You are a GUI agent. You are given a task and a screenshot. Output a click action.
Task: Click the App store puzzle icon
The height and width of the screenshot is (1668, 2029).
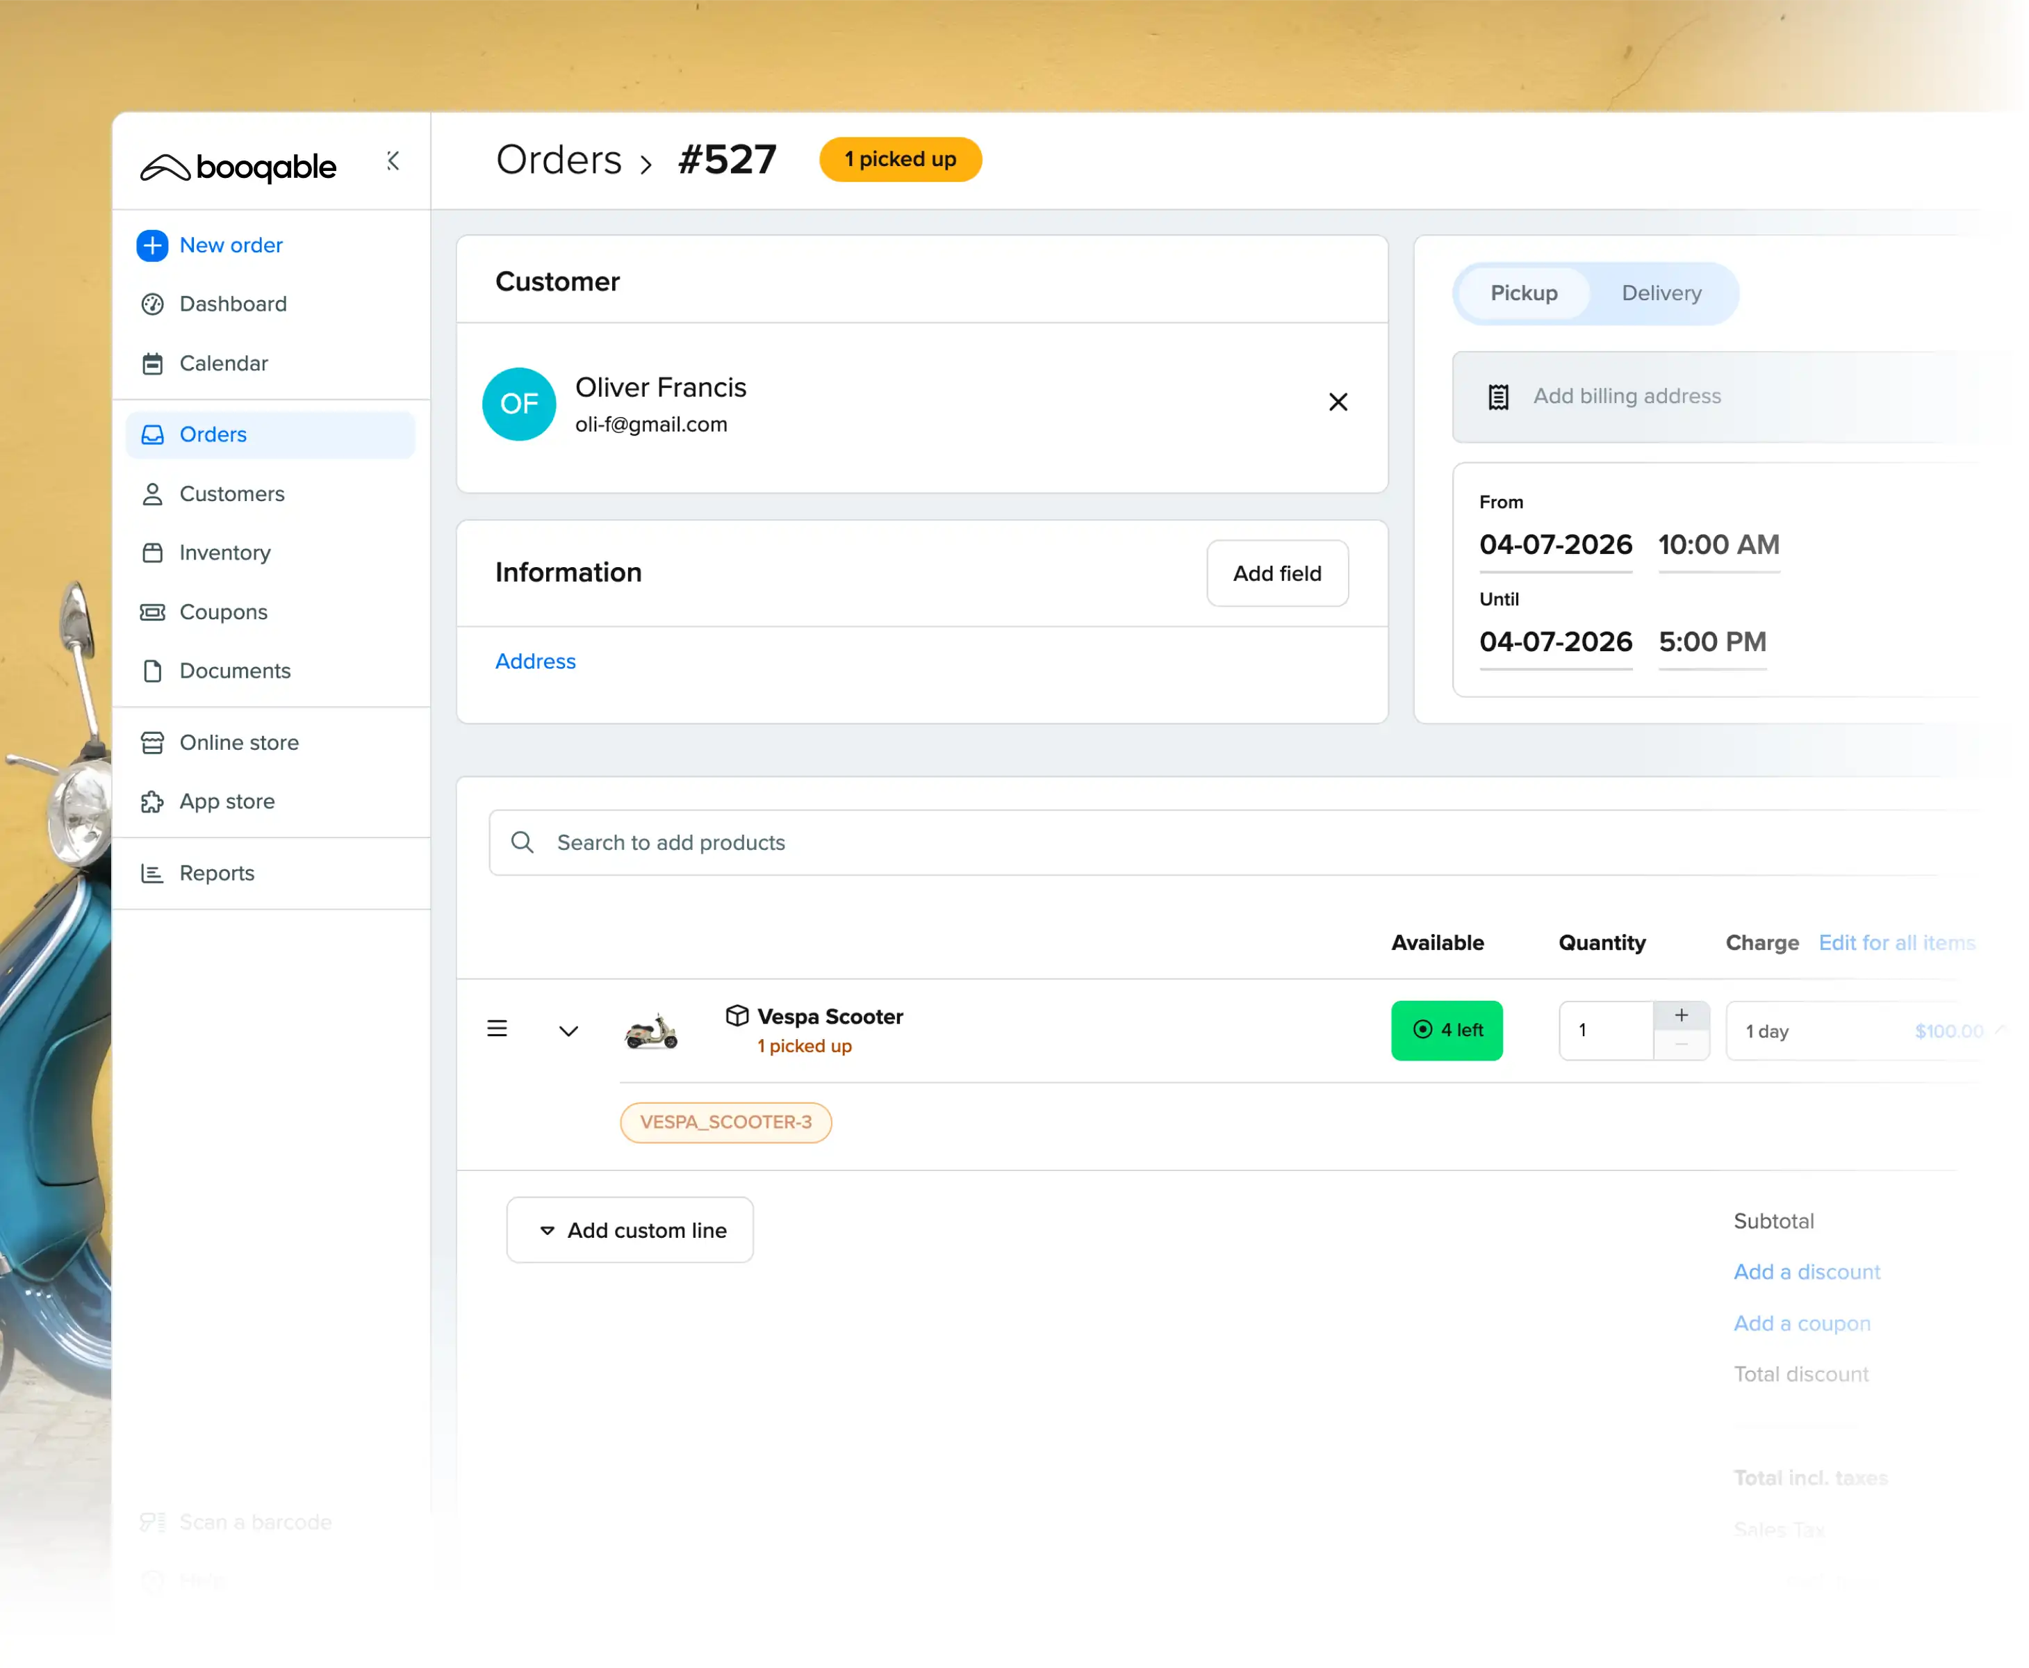[x=151, y=801]
